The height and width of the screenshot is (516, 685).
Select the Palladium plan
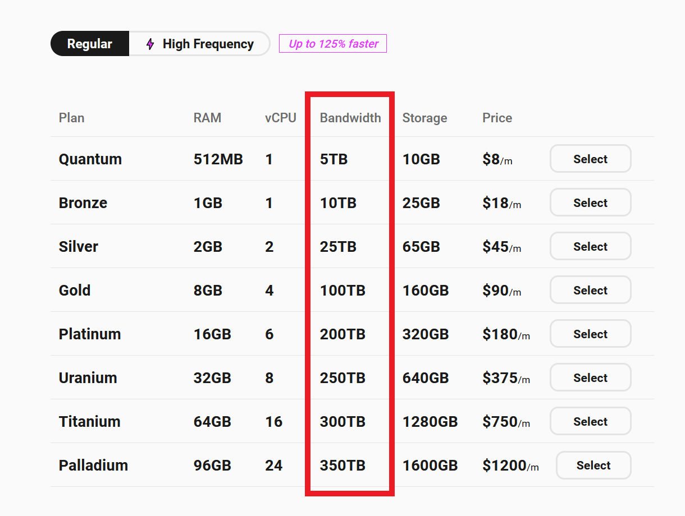point(593,465)
